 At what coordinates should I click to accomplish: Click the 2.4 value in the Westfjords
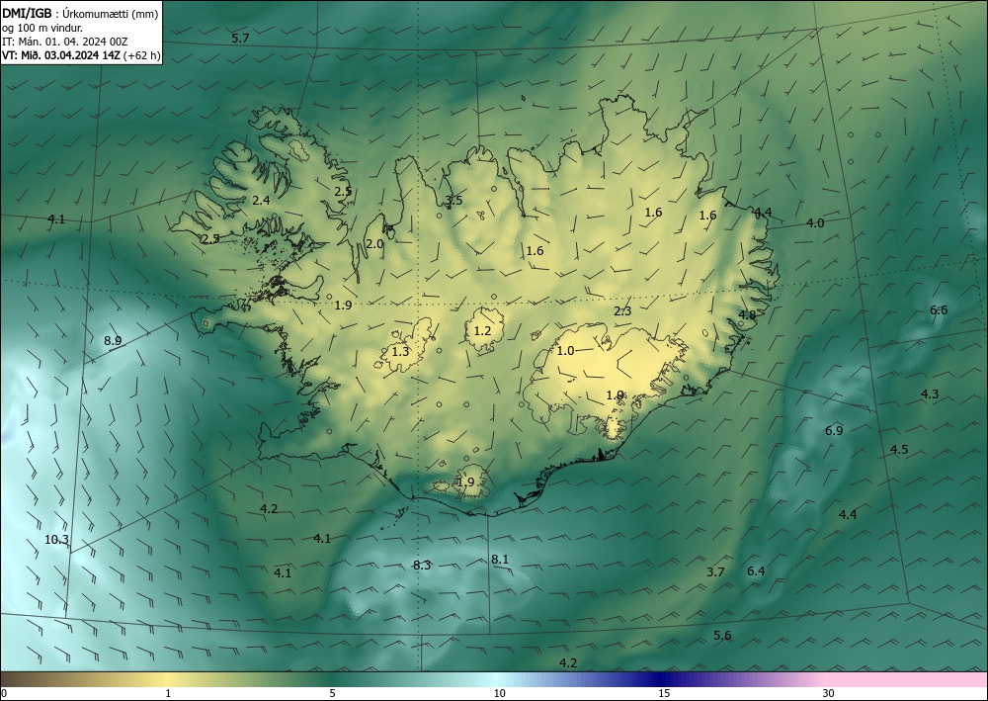[261, 201]
